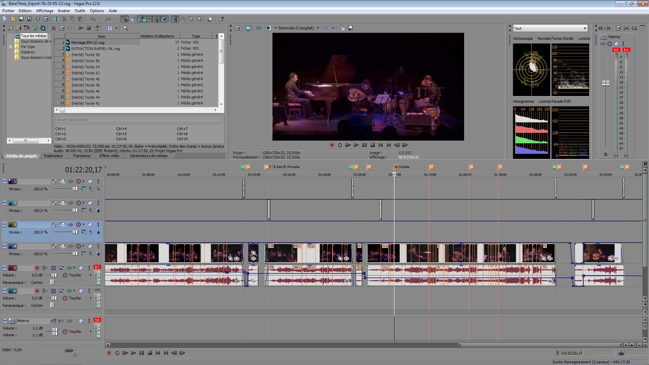Open Track FX on video track 2
The height and width of the screenshot is (365, 649).
71,203
